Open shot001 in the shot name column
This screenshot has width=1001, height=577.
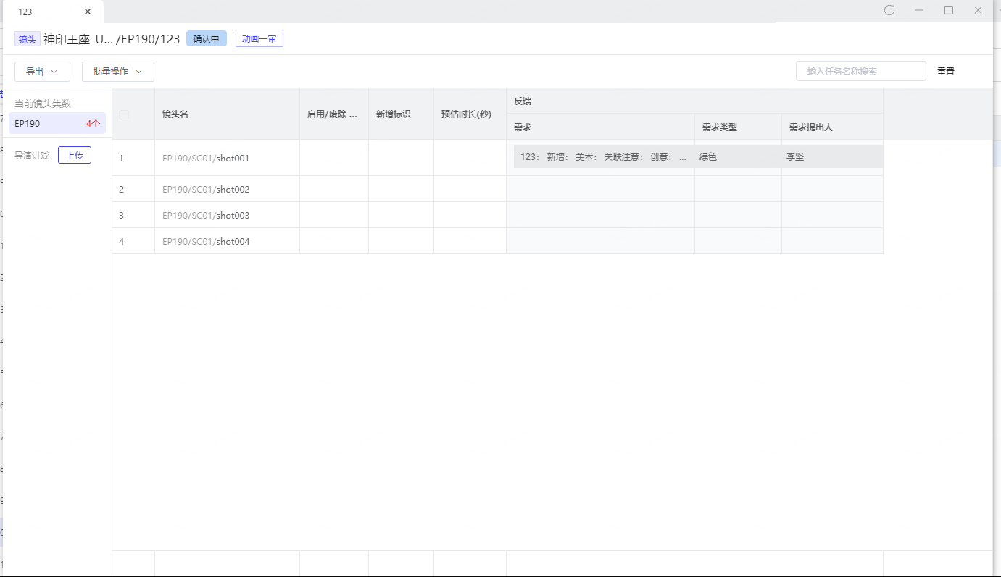pyautogui.click(x=232, y=158)
